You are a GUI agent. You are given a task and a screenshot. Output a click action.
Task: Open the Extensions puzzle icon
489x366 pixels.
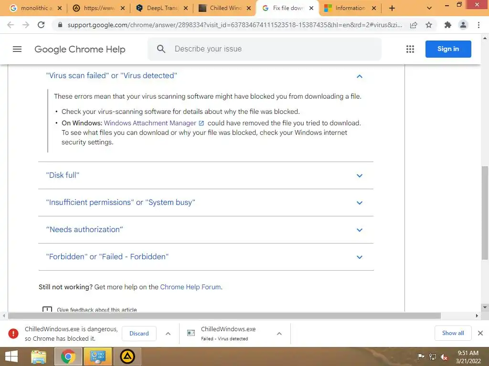tap(448, 25)
